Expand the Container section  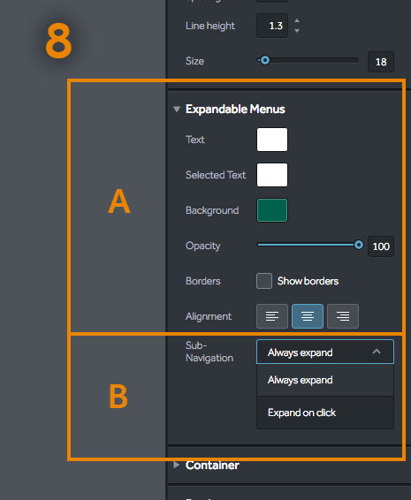click(176, 465)
